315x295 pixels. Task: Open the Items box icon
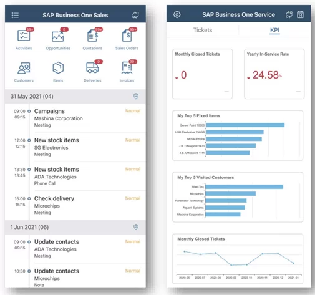point(58,68)
